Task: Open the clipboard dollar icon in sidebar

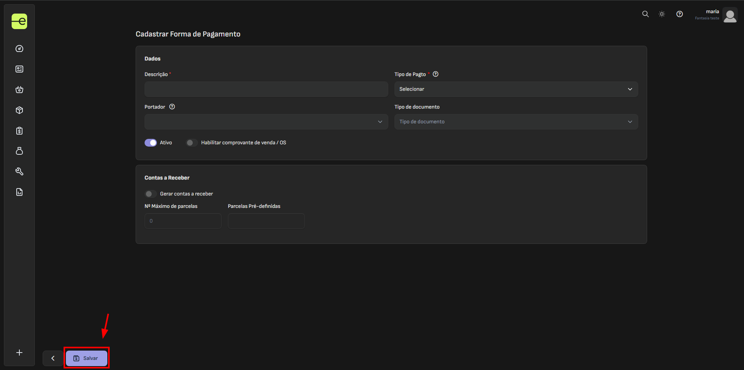Action: click(x=19, y=131)
